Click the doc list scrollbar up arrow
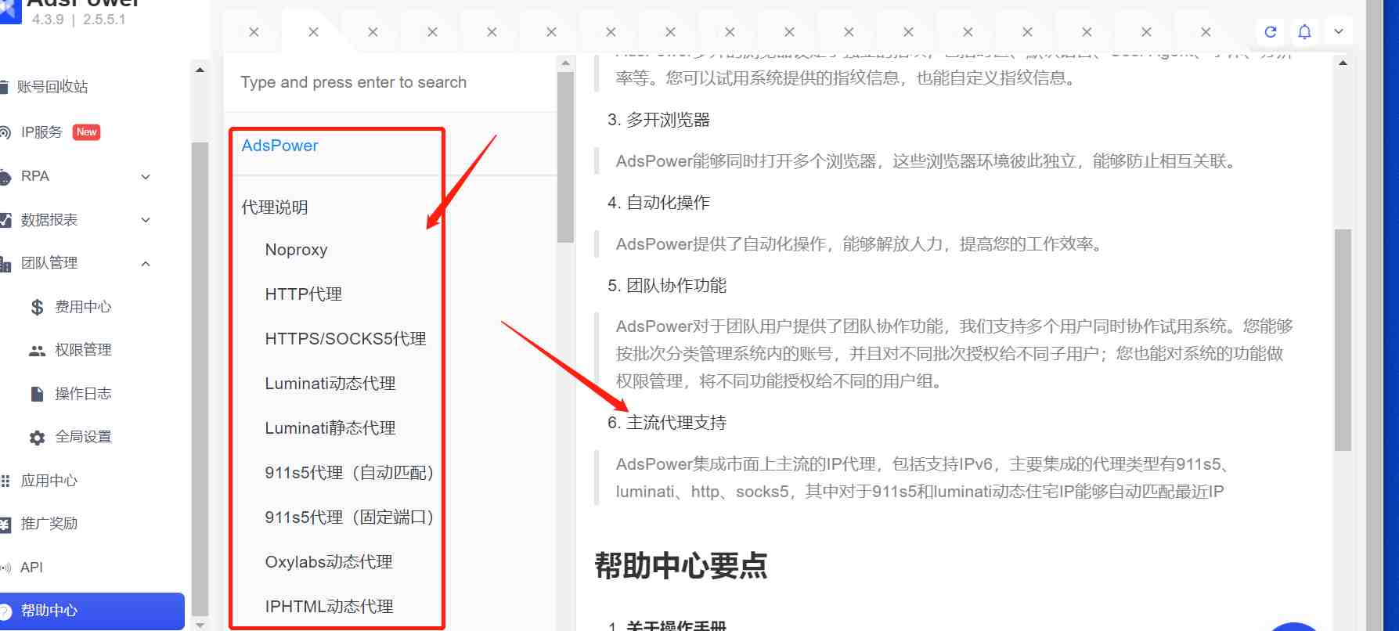1399x631 pixels. (x=565, y=63)
